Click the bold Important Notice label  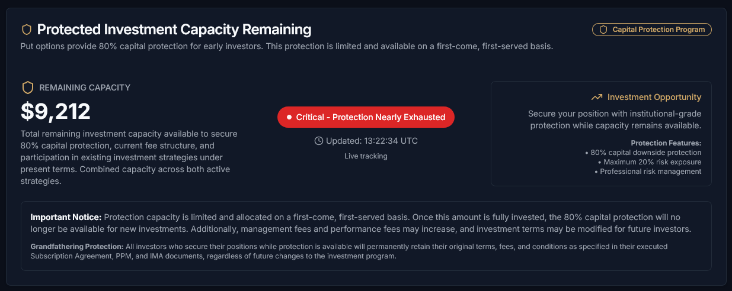coord(66,217)
